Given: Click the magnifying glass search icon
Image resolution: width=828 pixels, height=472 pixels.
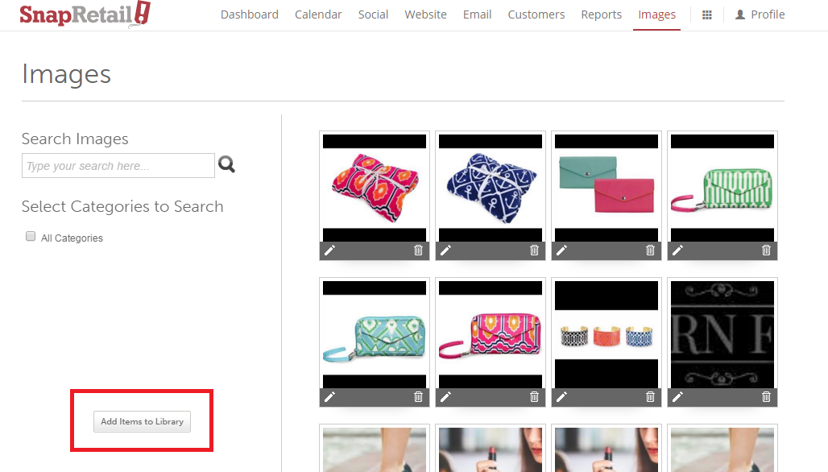Looking at the screenshot, I should tap(226, 165).
